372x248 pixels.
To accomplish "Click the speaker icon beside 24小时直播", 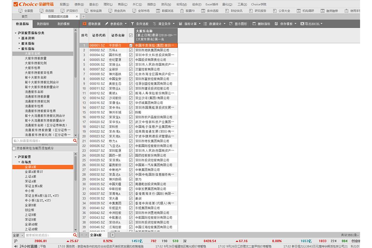I will 16,246.
